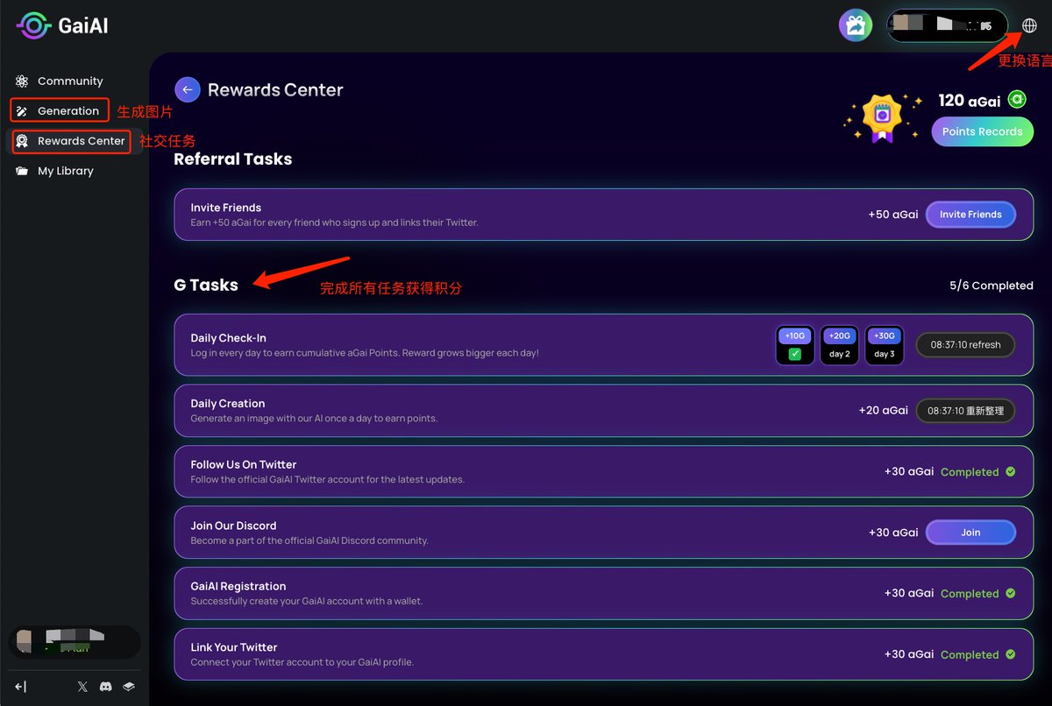1052x706 pixels.
Task: Click the Rewards Center badge icon
Action: 22,141
